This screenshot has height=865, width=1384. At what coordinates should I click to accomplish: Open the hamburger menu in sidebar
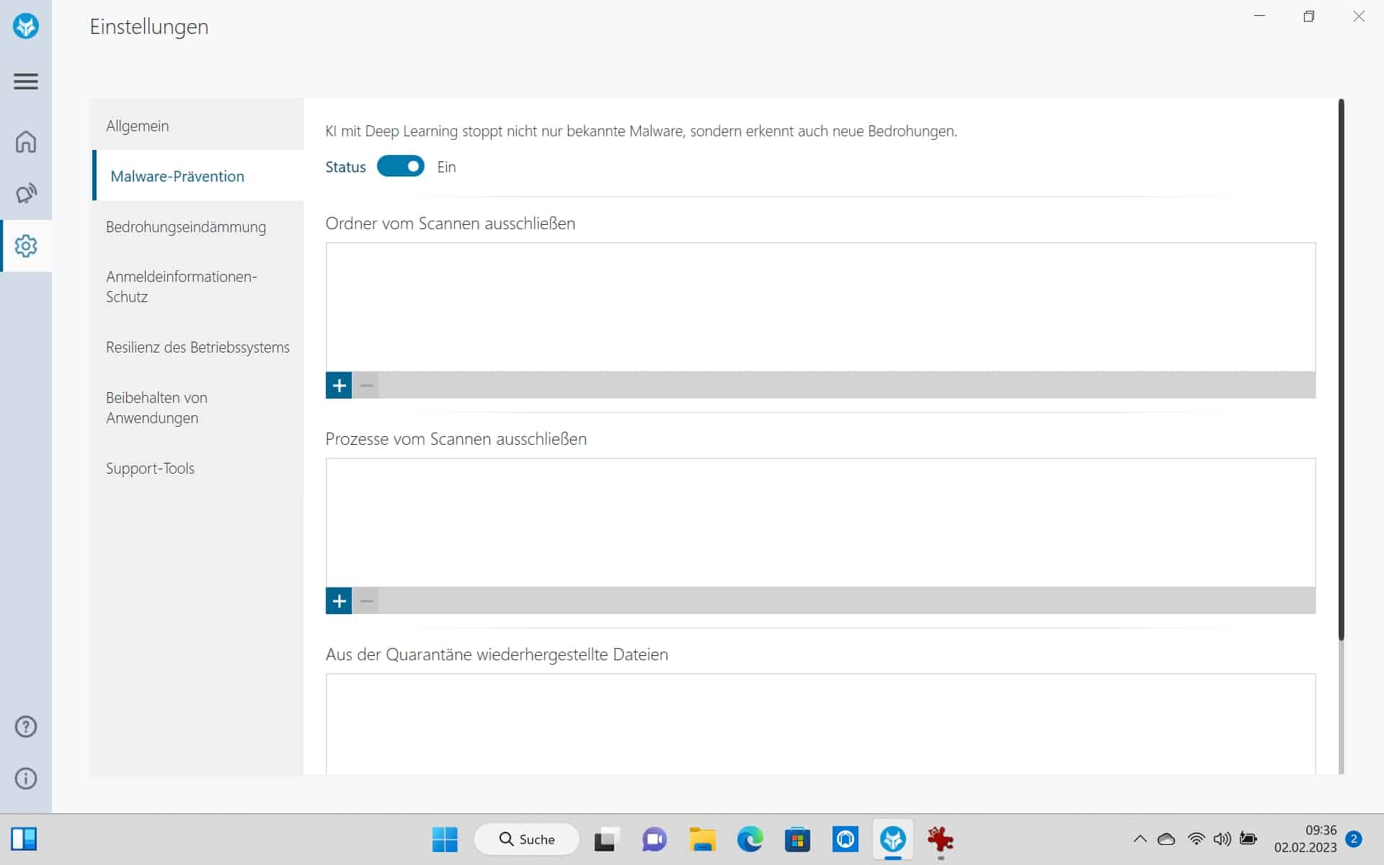point(26,81)
